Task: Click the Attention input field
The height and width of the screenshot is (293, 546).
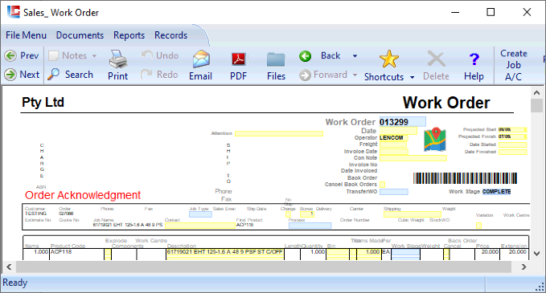Action: [x=279, y=134]
